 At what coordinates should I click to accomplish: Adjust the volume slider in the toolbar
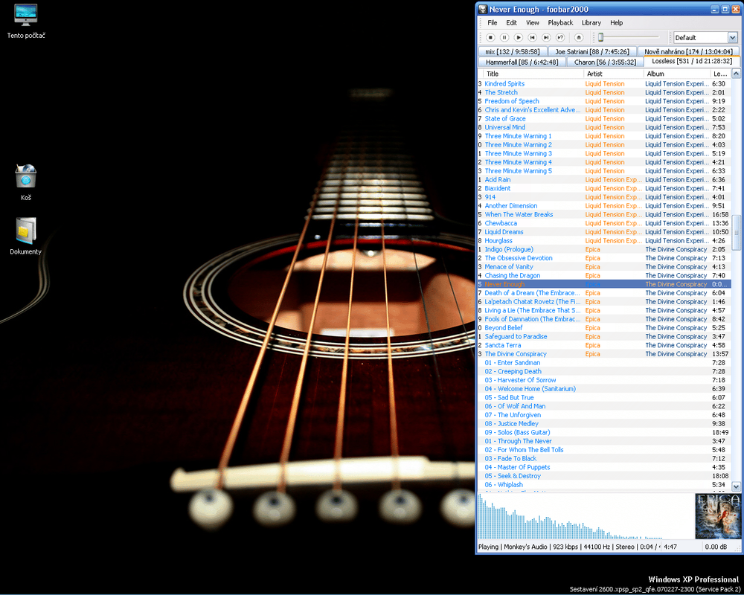(x=600, y=37)
